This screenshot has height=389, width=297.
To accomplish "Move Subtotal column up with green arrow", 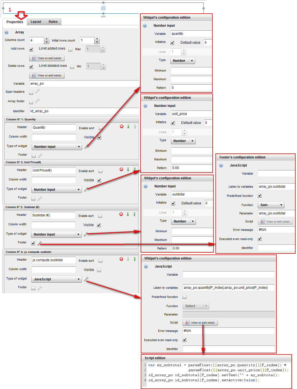I will point(134,214).
